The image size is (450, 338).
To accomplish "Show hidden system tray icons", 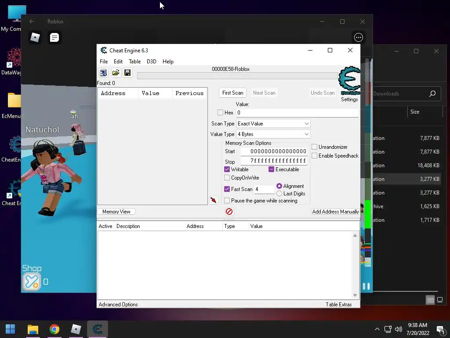I will coord(377,329).
